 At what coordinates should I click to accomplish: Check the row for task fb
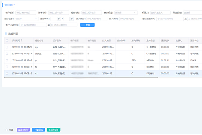[x=7, y=67]
